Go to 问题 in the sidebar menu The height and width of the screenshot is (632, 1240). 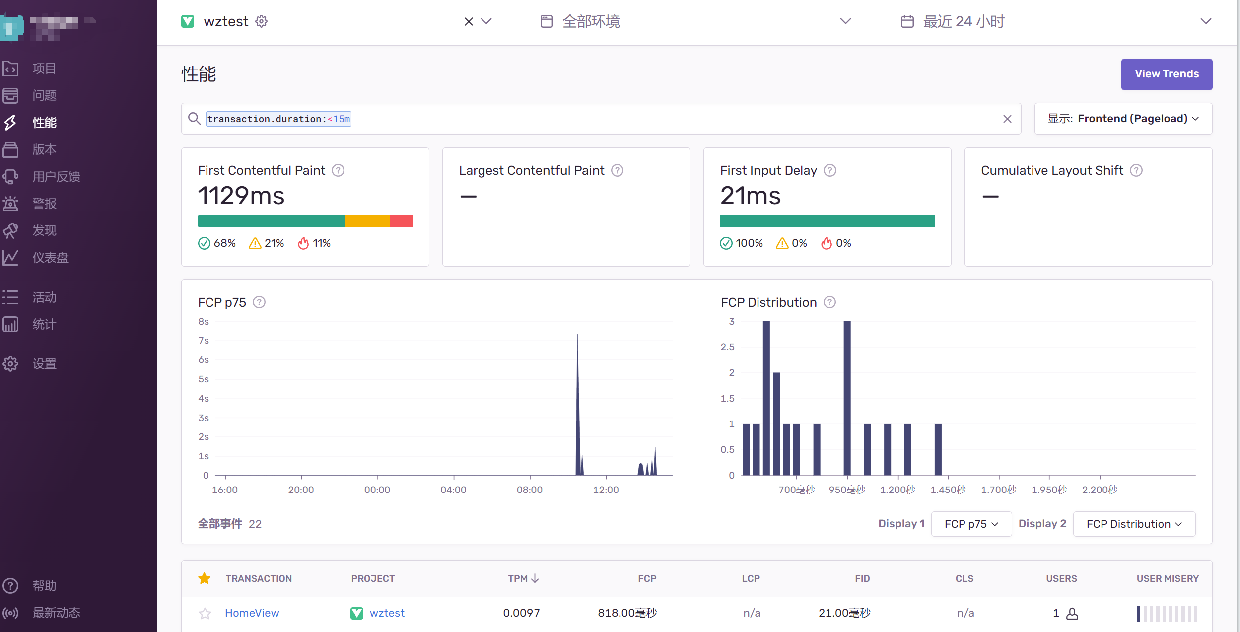tap(44, 95)
